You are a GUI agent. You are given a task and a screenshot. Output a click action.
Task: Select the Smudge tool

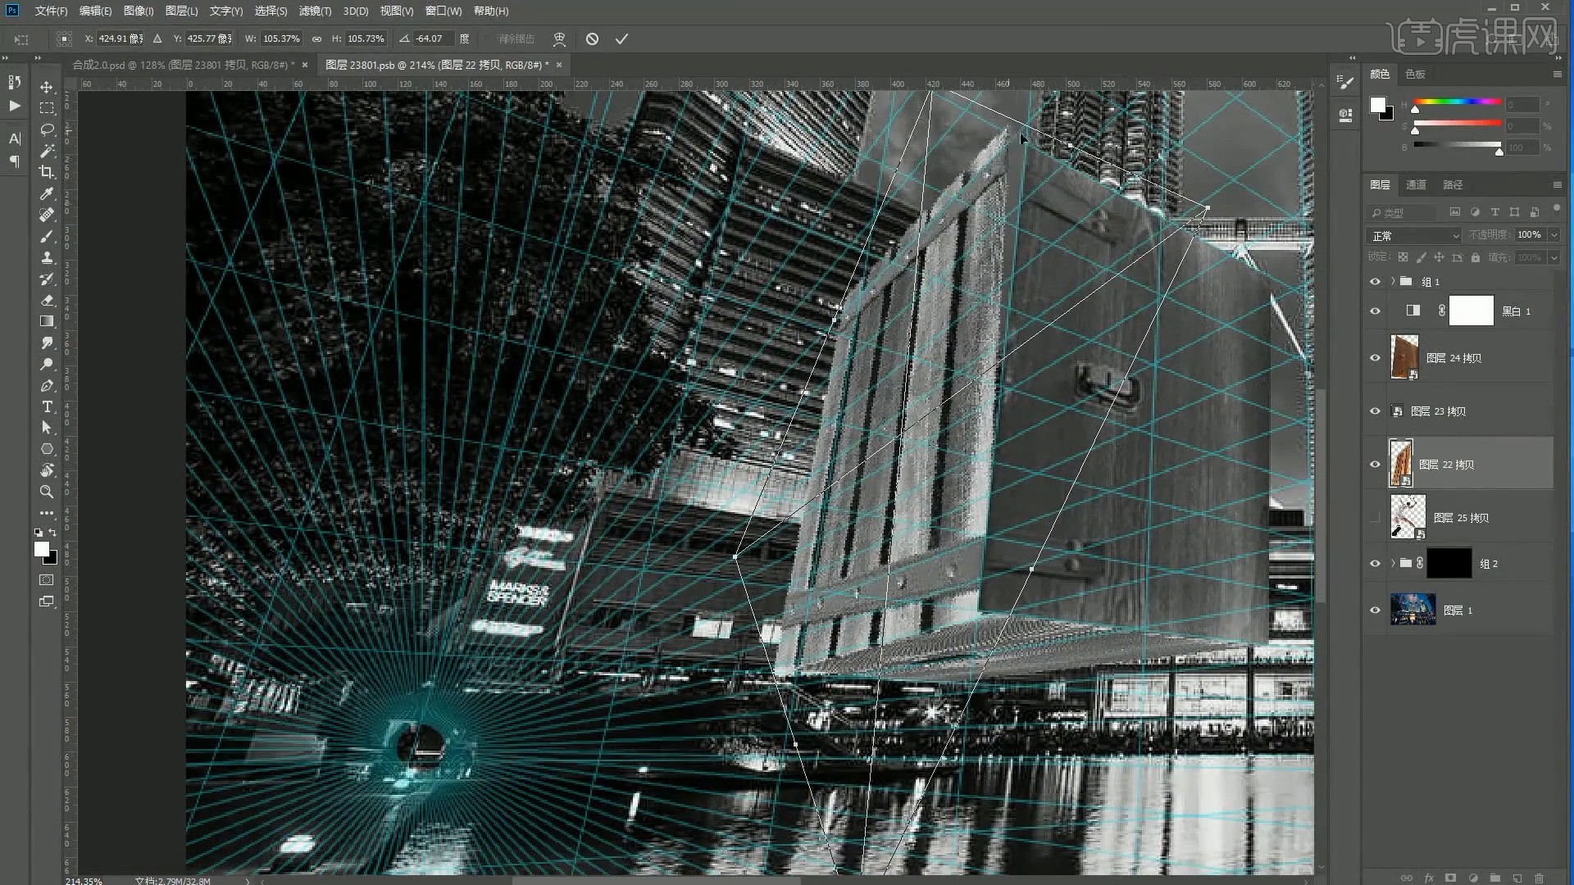47,343
